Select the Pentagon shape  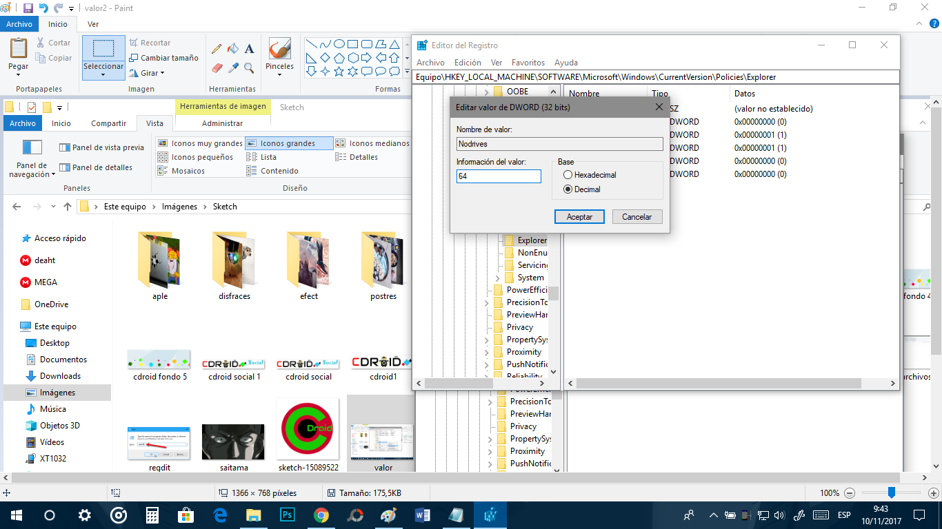(339, 58)
